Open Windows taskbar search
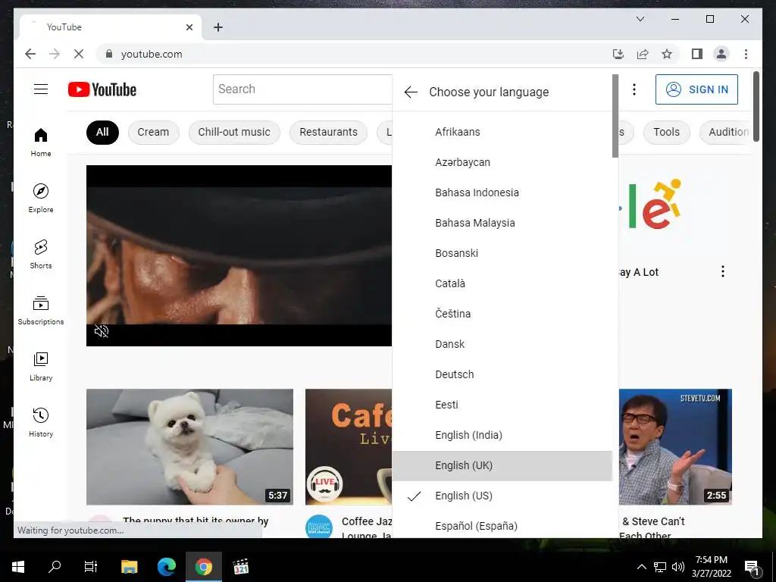776x582 pixels. (x=55, y=567)
